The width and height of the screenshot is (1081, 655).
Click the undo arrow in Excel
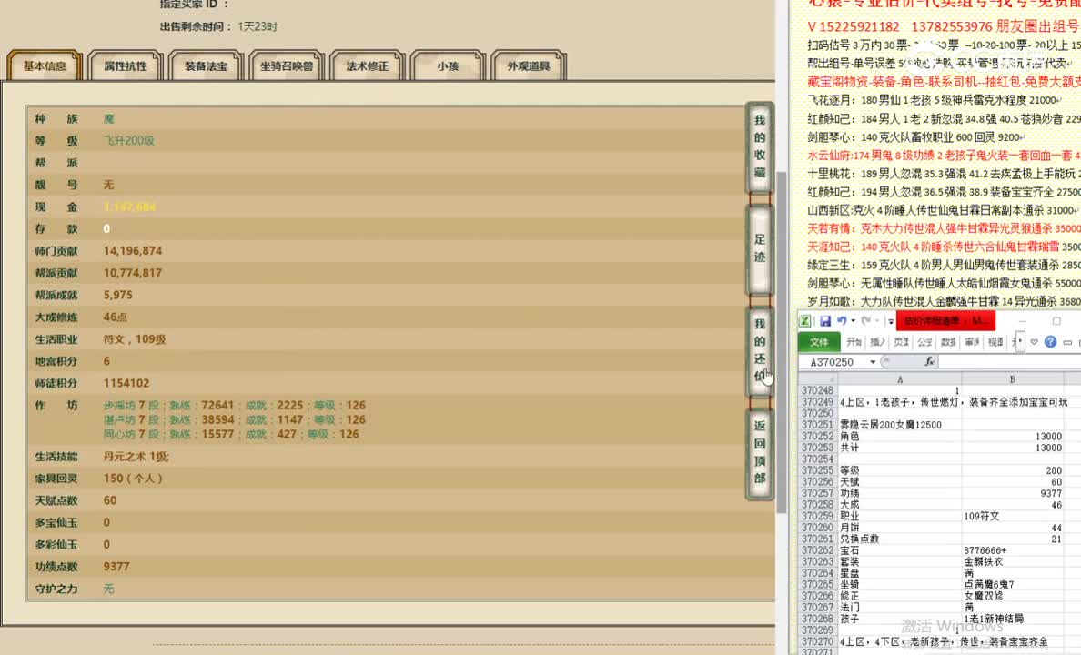(x=842, y=321)
